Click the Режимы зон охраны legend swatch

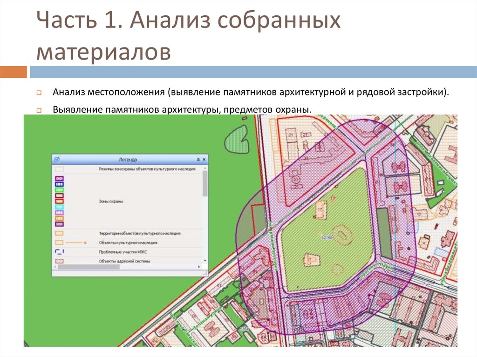[x=60, y=168]
